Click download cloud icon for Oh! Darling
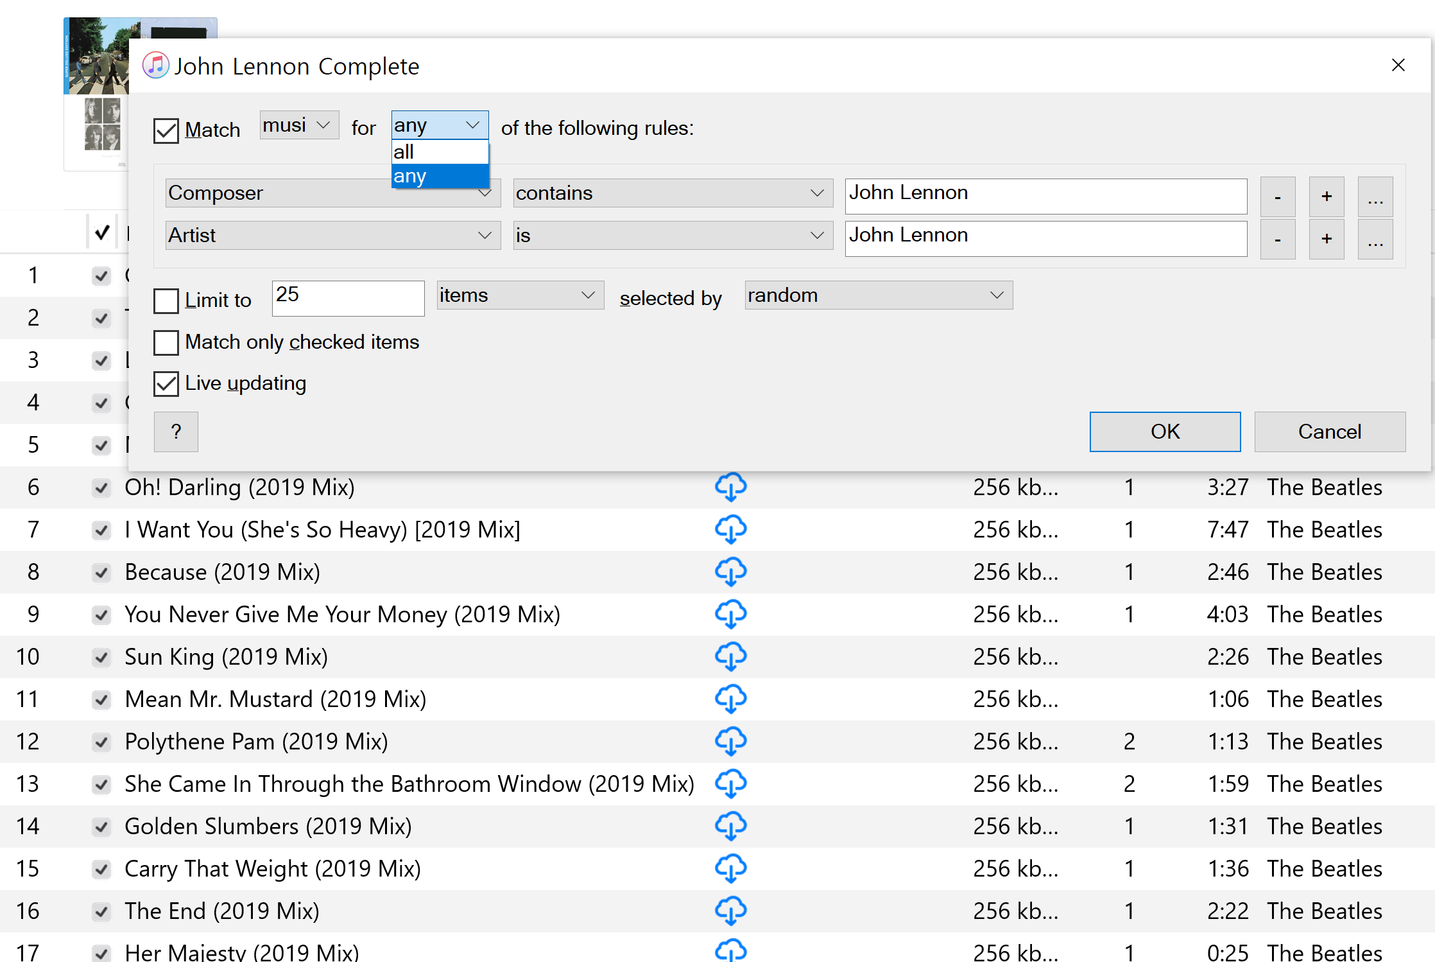The image size is (1435, 962). (x=730, y=487)
